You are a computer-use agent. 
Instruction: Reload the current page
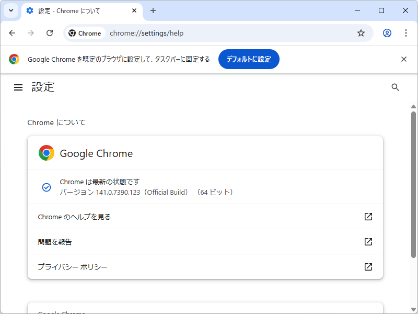tap(50, 32)
